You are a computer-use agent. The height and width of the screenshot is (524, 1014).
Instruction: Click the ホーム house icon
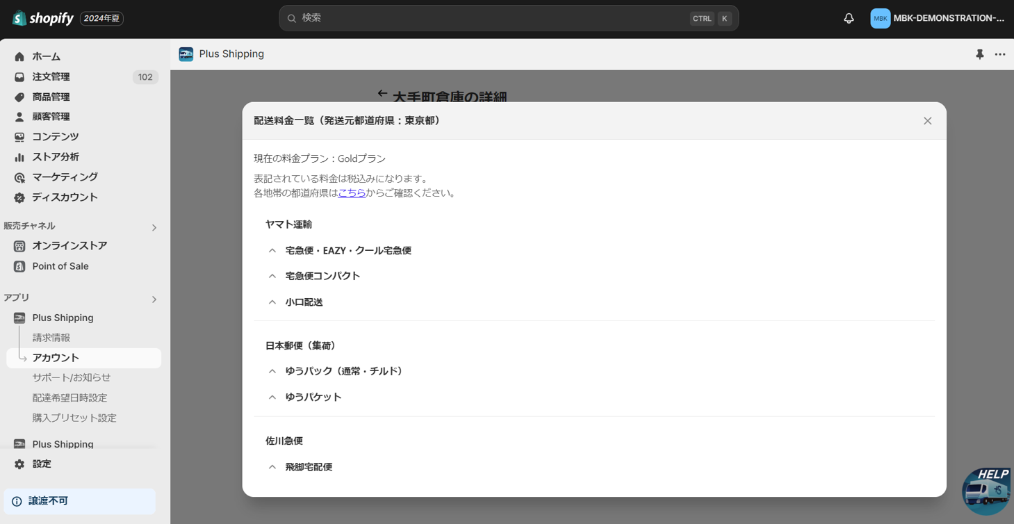pos(19,56)
